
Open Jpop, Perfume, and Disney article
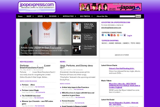click(77, 67)
